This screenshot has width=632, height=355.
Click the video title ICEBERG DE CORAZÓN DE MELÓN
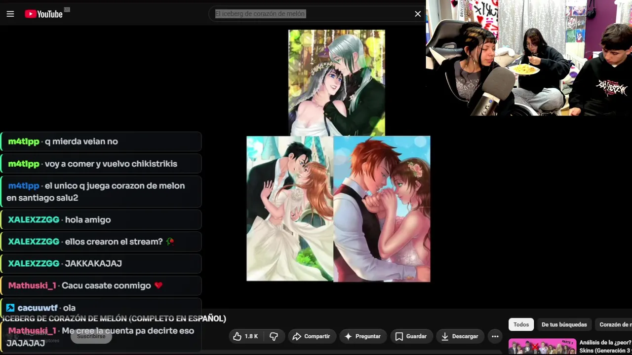[x=114, y=319]
